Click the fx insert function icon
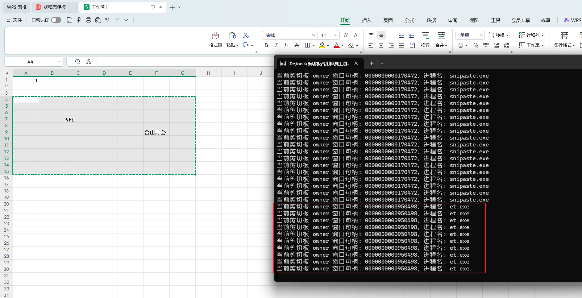 tap(89, 62)
